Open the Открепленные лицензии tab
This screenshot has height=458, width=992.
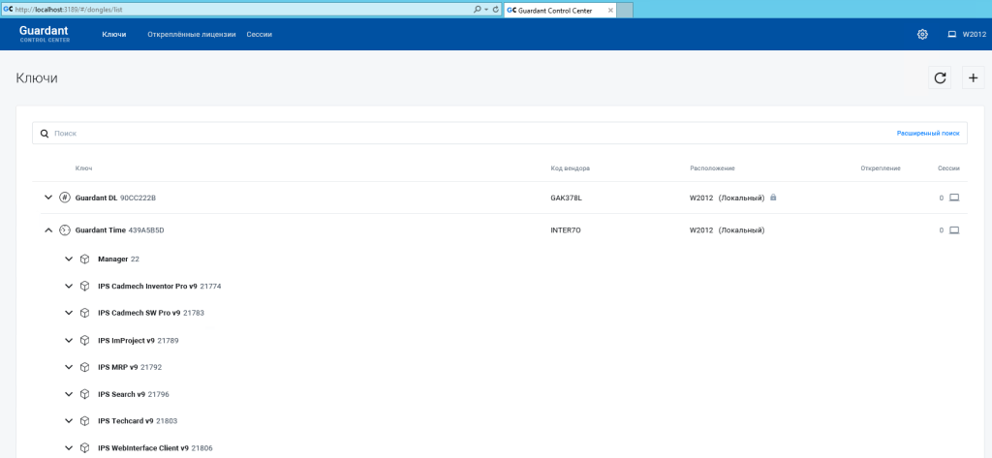click(191, 34)
